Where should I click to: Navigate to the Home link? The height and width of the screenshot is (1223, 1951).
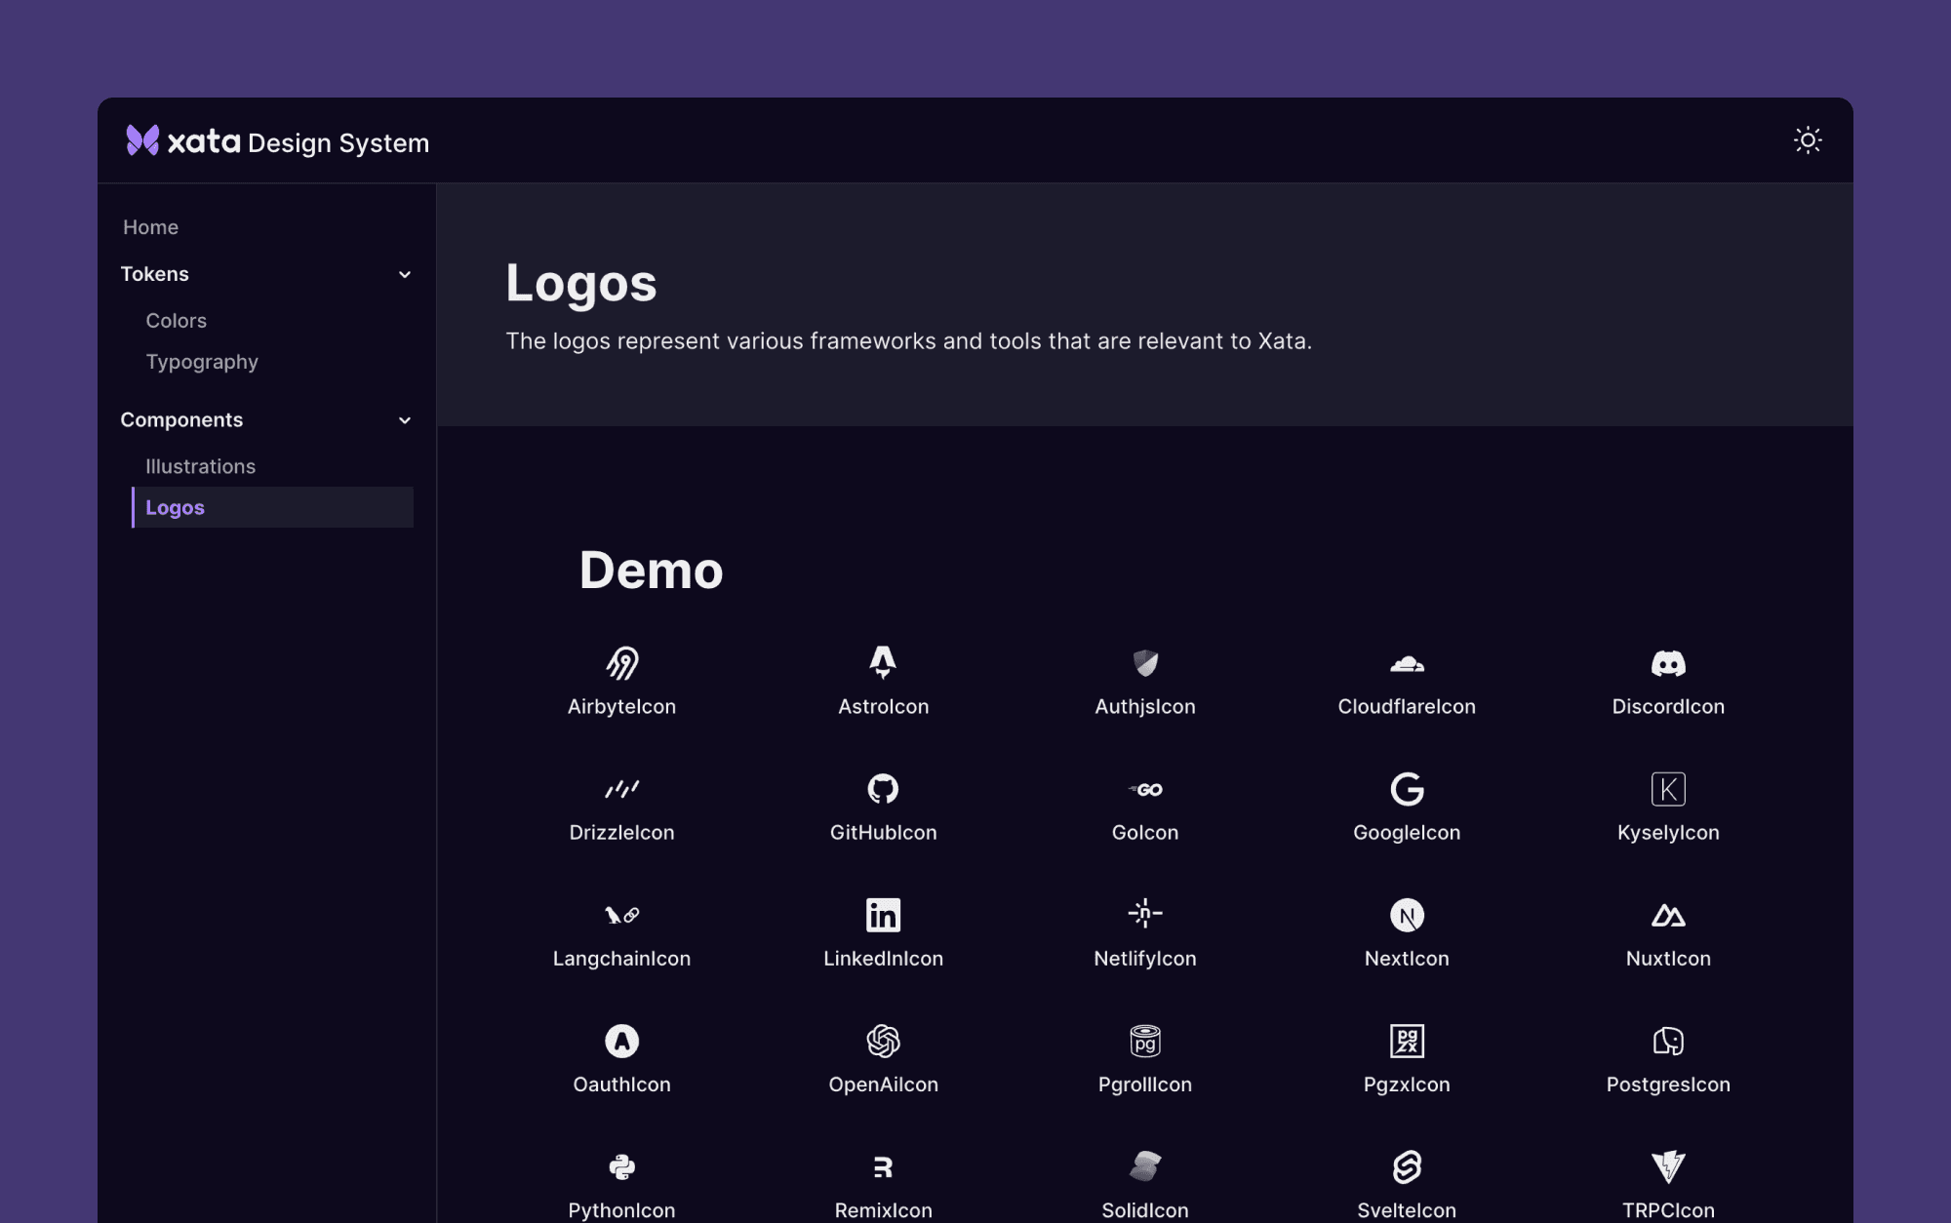pyautogui.click(x=150, y=226)
